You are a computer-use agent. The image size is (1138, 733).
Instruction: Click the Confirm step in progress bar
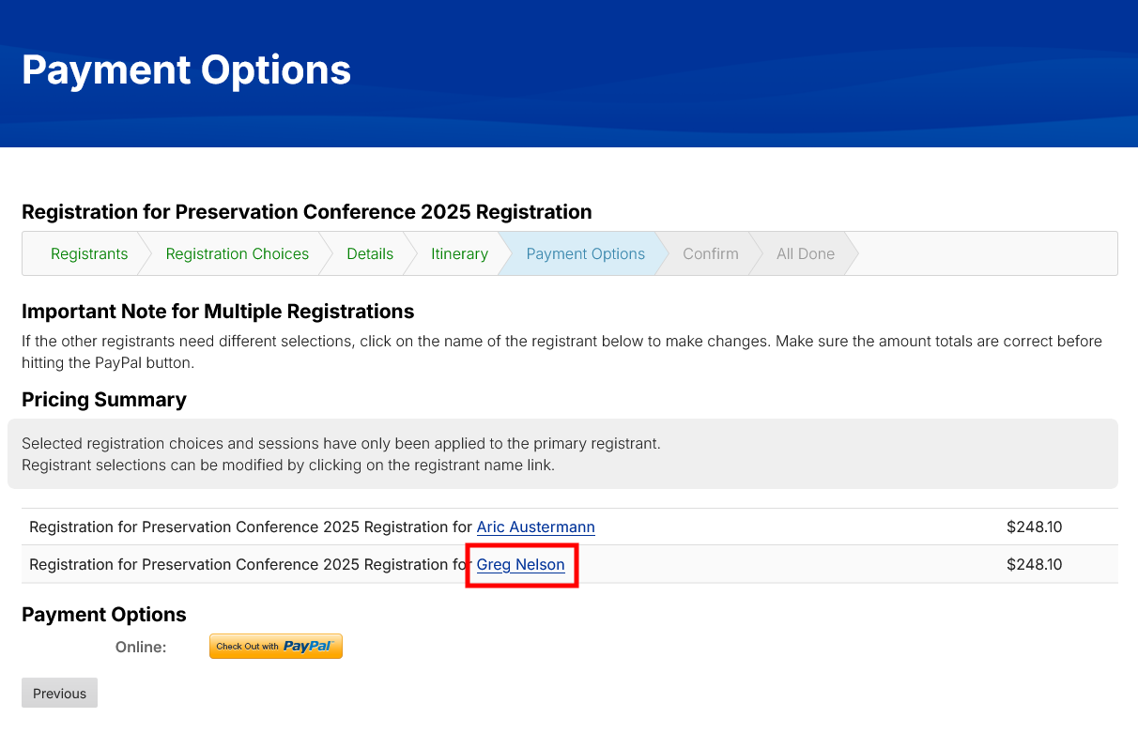point(710,253)
